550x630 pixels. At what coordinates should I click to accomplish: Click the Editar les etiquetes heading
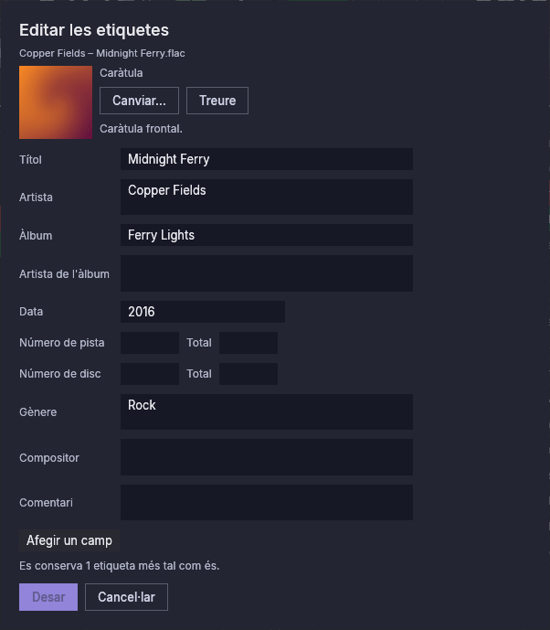pos(94,30)
